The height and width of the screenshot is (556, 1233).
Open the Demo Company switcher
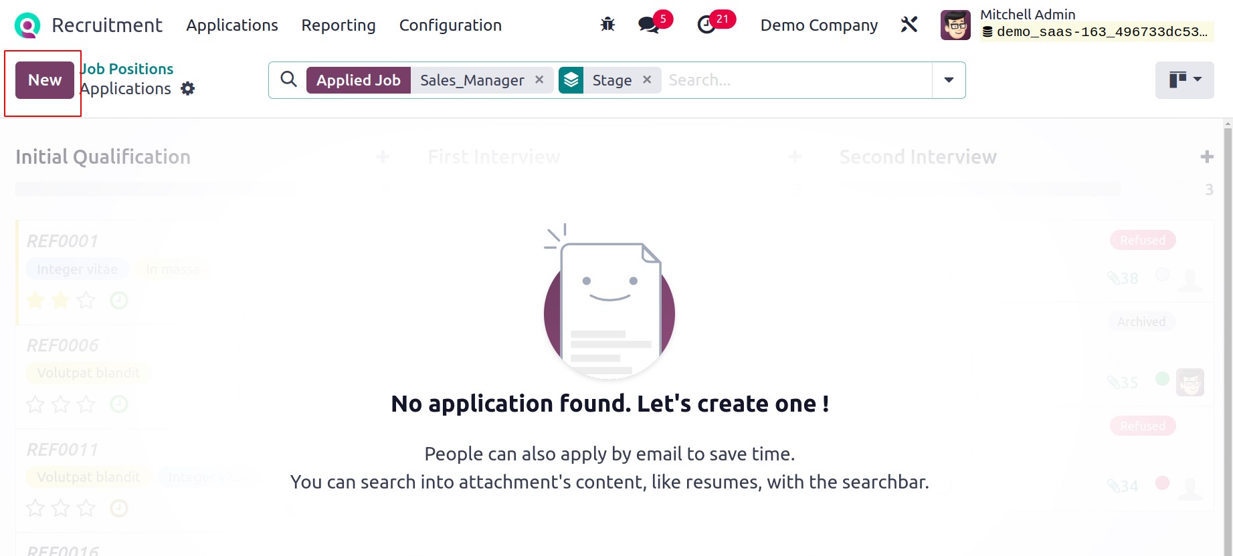pos(819,25)
